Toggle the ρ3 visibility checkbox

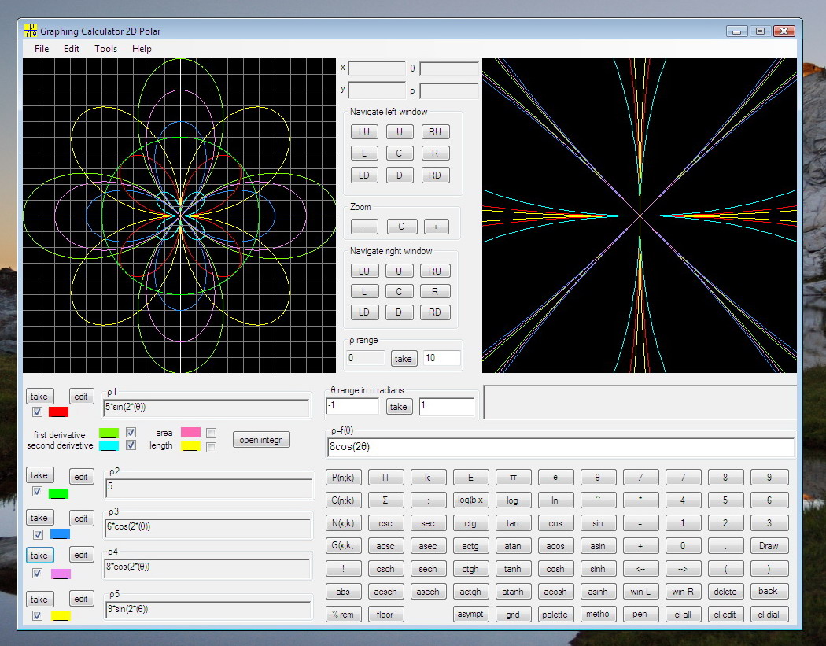point(38,534)
